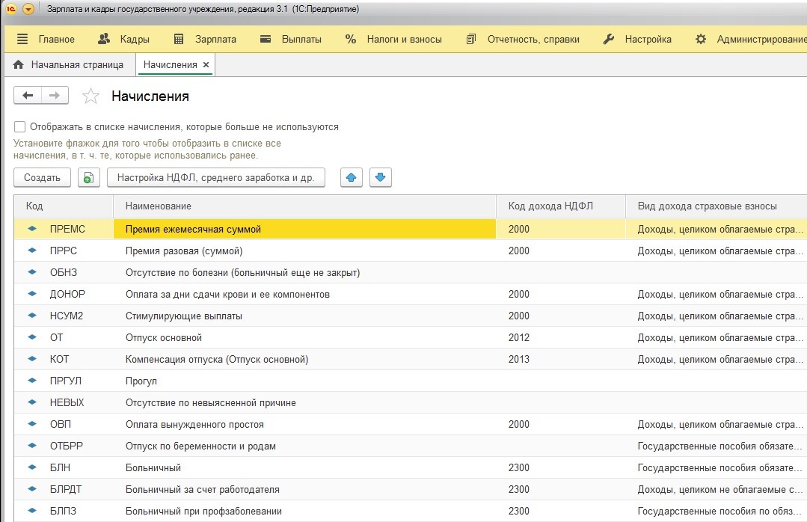Enable showing unused начисления checkbox

pyautogui.click(x=19, y=126)
